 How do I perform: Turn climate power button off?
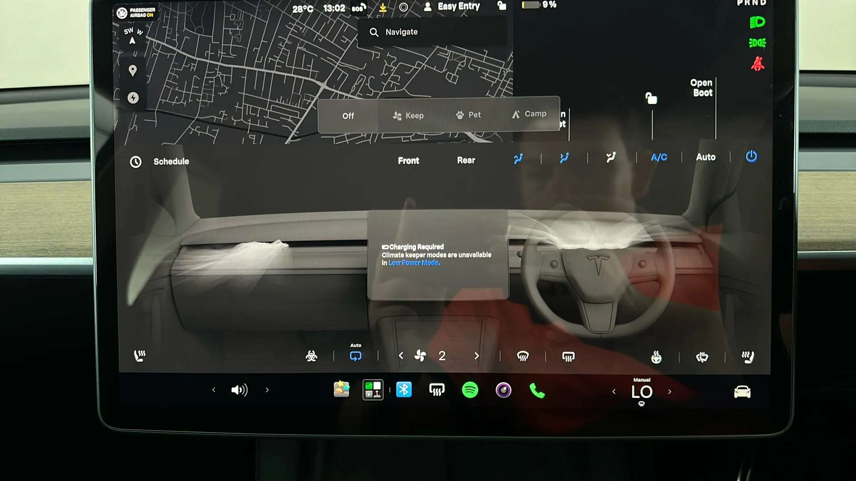pos(751,156)
